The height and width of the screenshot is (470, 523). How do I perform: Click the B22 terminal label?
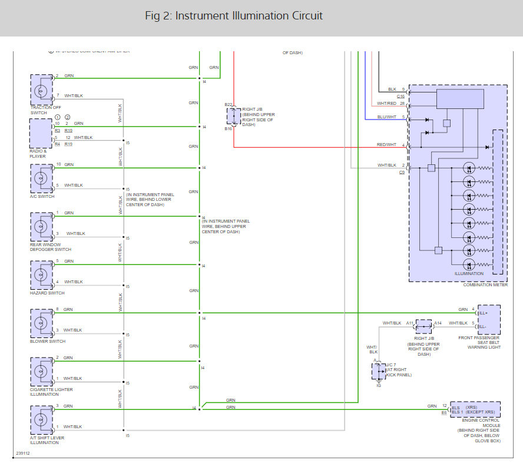(x=228, y=104)
